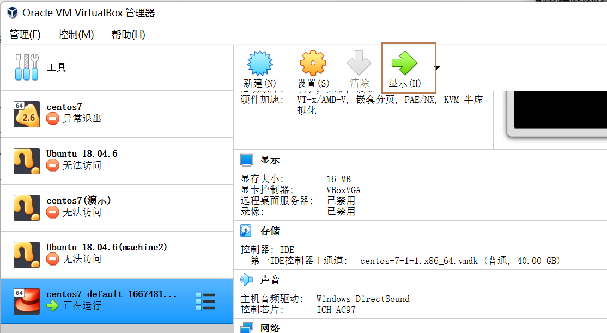
Task: Open the 帮助(H) menu
Action: tap(128, 34)
